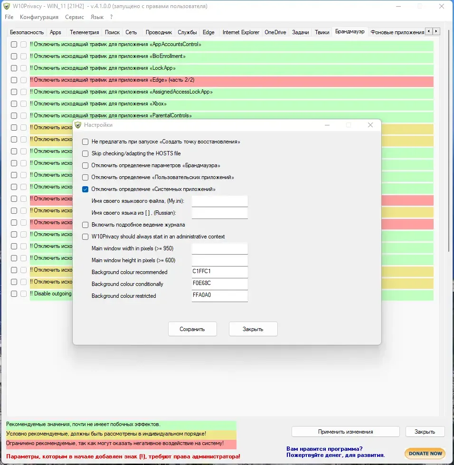
Task: Click the red 'Ограничено рекомендуемые' legend line
Action: [121, 443]
